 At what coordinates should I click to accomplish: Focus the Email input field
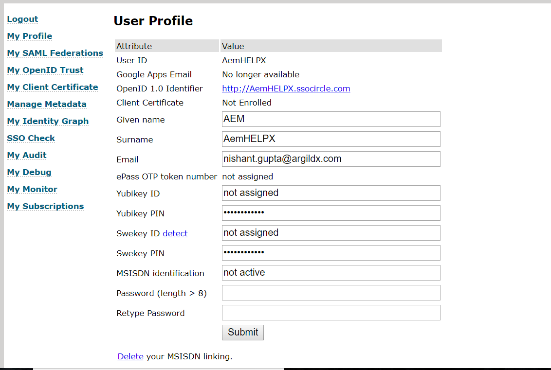(x=331, y=159)
